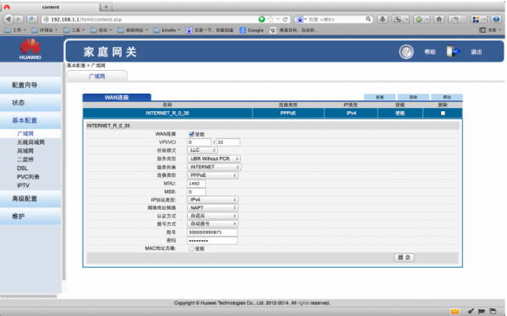Click the question mark help icon in header
Viewport: 507px width, 316px height.
[x=406, y=51]
